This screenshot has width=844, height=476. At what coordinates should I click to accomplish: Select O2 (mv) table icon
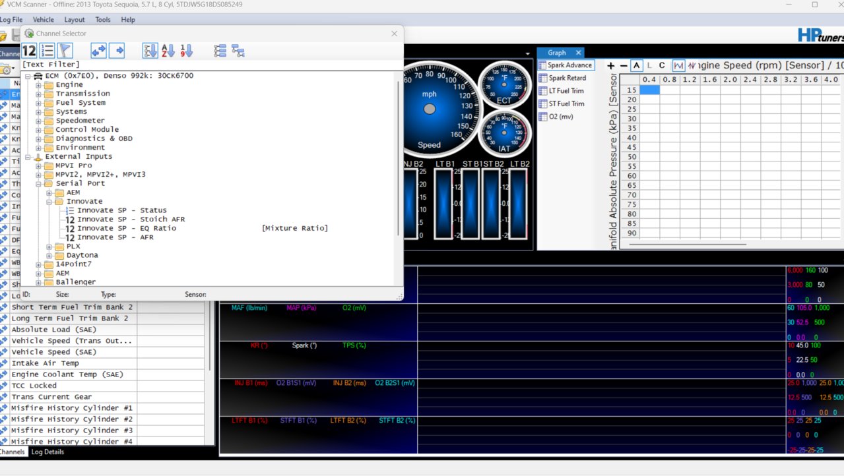(542, 117)
